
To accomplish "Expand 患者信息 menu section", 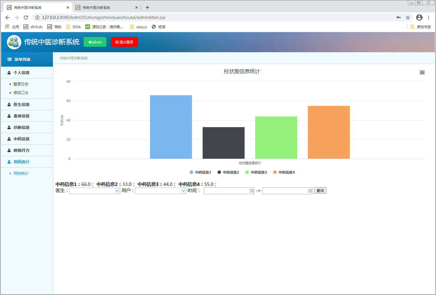I will pos(27,116).
